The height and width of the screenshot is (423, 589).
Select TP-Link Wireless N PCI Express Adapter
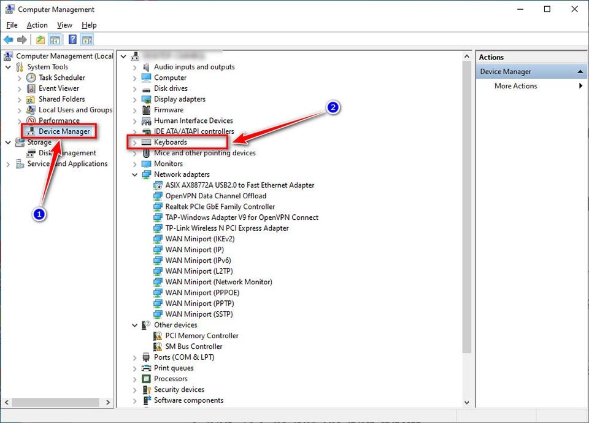tap(227, 228)
